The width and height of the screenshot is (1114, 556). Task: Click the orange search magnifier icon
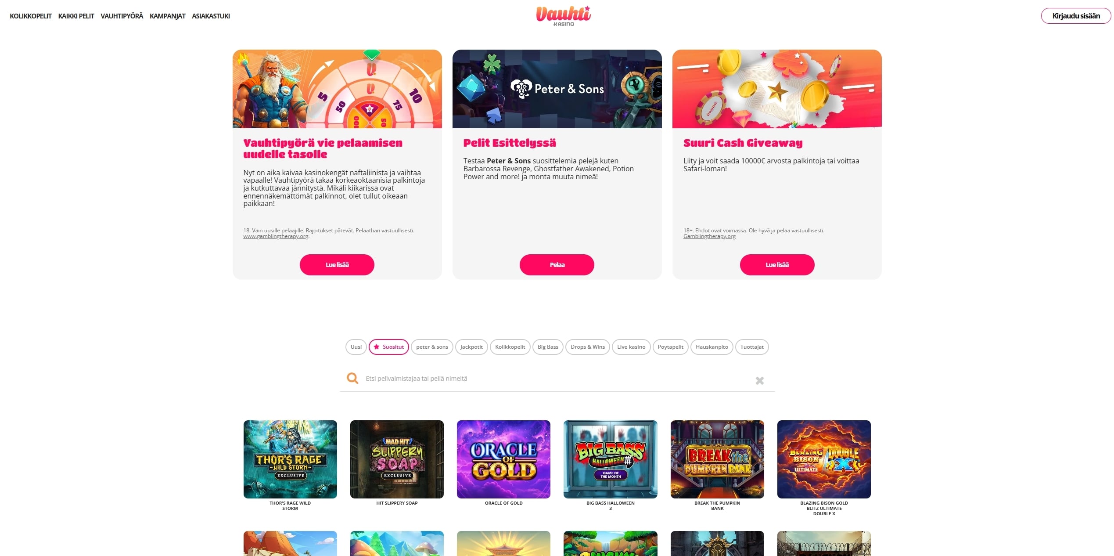352,378
